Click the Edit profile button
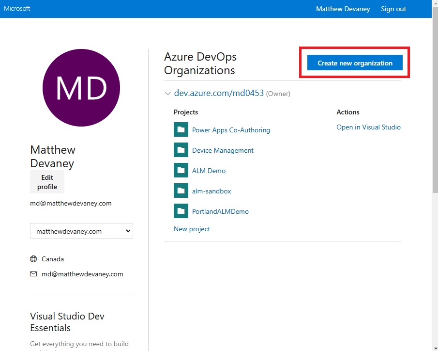 47,182
